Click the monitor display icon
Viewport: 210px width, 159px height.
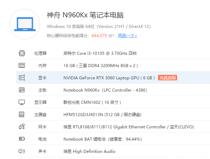click(22, 102)
